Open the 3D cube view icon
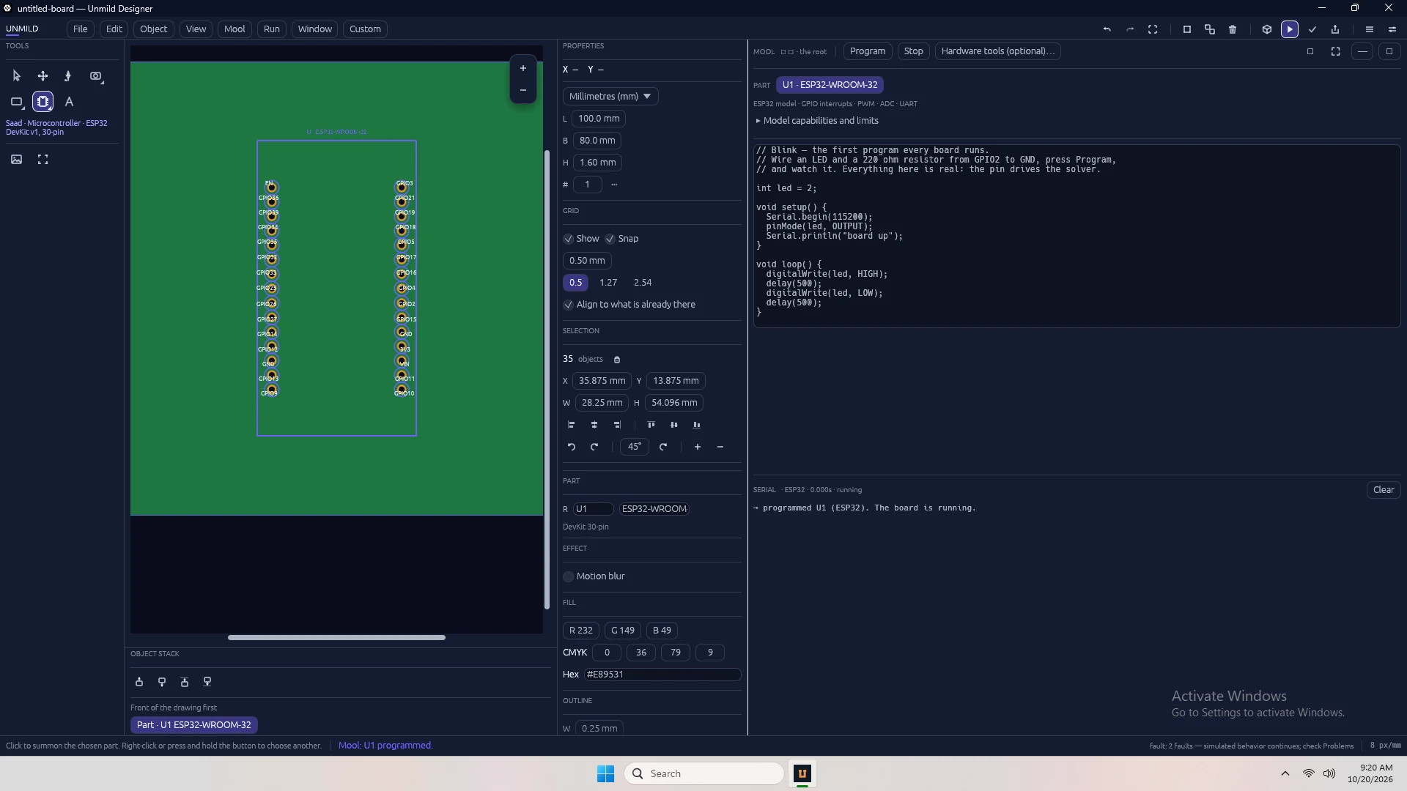This screenshot has width=1407, height=791. pos(1266,29)
